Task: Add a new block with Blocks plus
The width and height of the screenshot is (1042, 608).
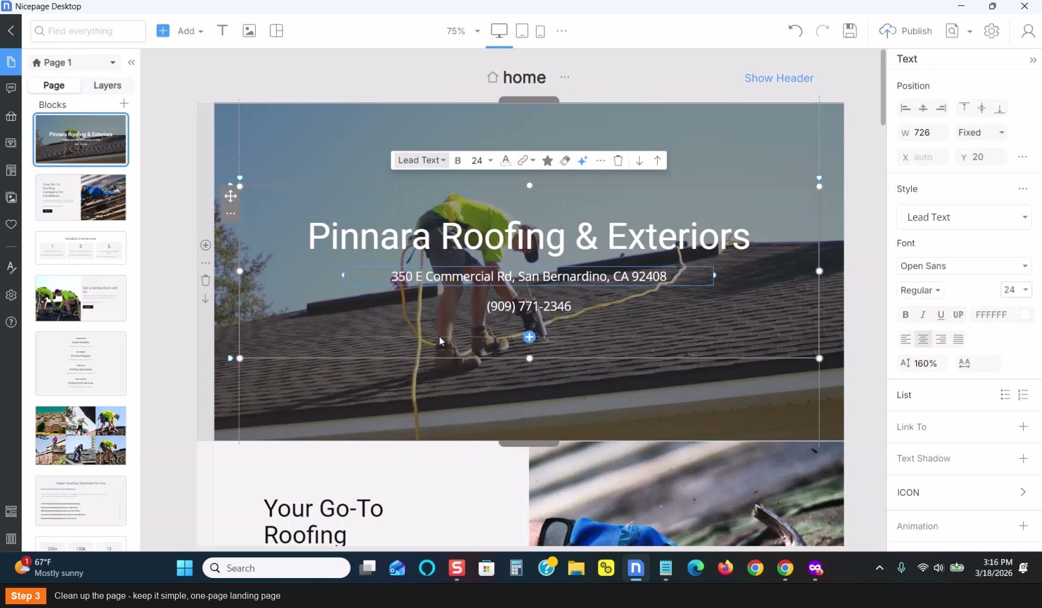Action: tap(124, 104)
